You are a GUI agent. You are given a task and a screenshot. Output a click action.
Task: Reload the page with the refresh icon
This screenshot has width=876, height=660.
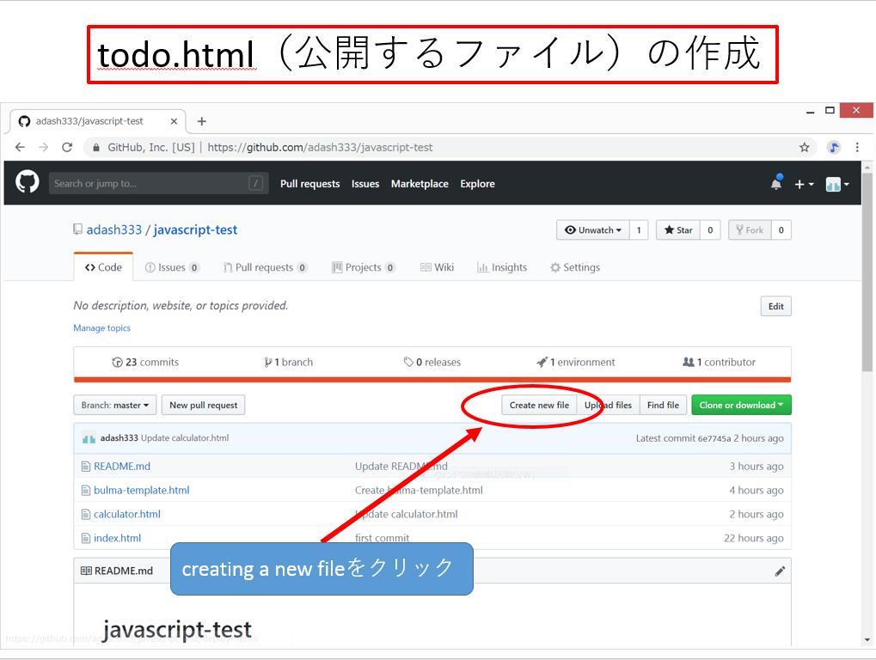point(67,147)
